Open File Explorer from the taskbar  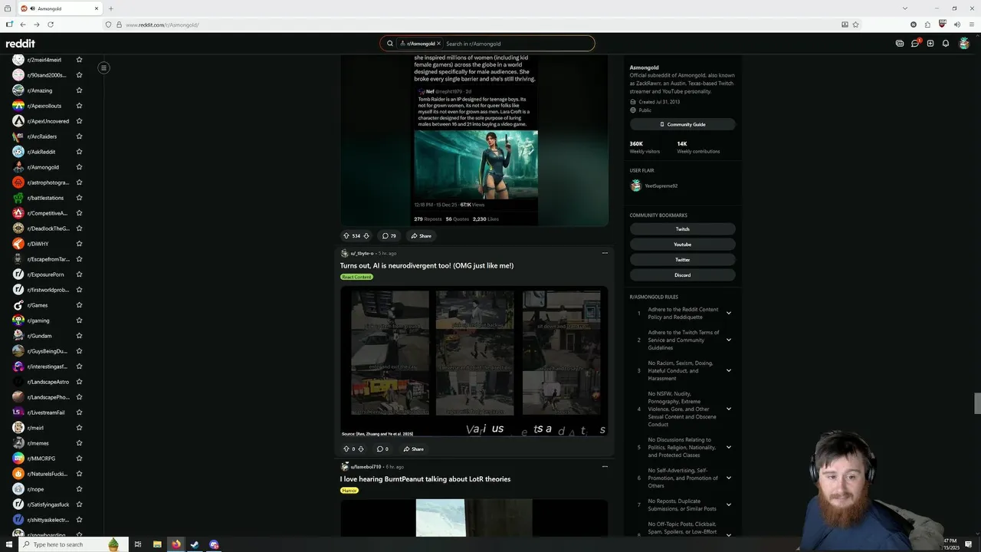coord(157,544)
